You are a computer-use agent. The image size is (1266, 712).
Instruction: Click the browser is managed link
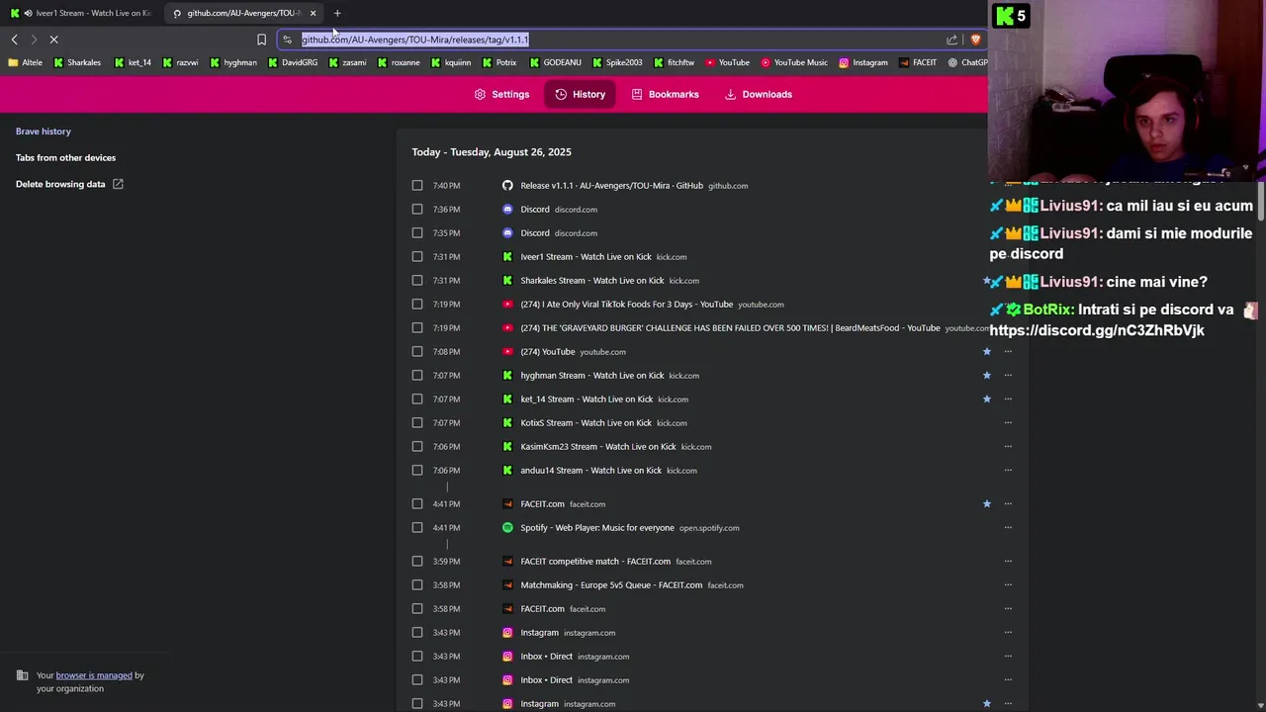(94, 675)
